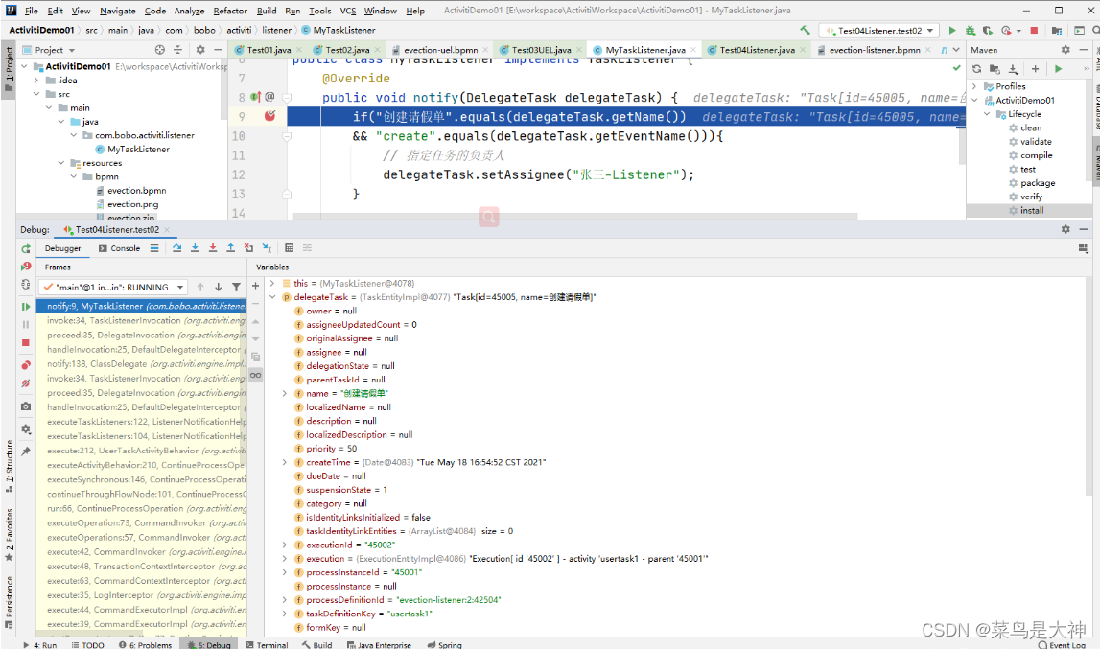Open the Navigate menu
The width and height of the screenshot is (1100, 649).
117,11
